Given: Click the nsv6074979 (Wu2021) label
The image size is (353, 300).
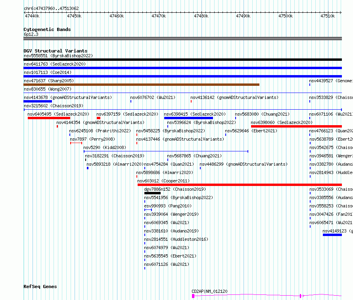Looking at the screenshot, I should [167, 248].
